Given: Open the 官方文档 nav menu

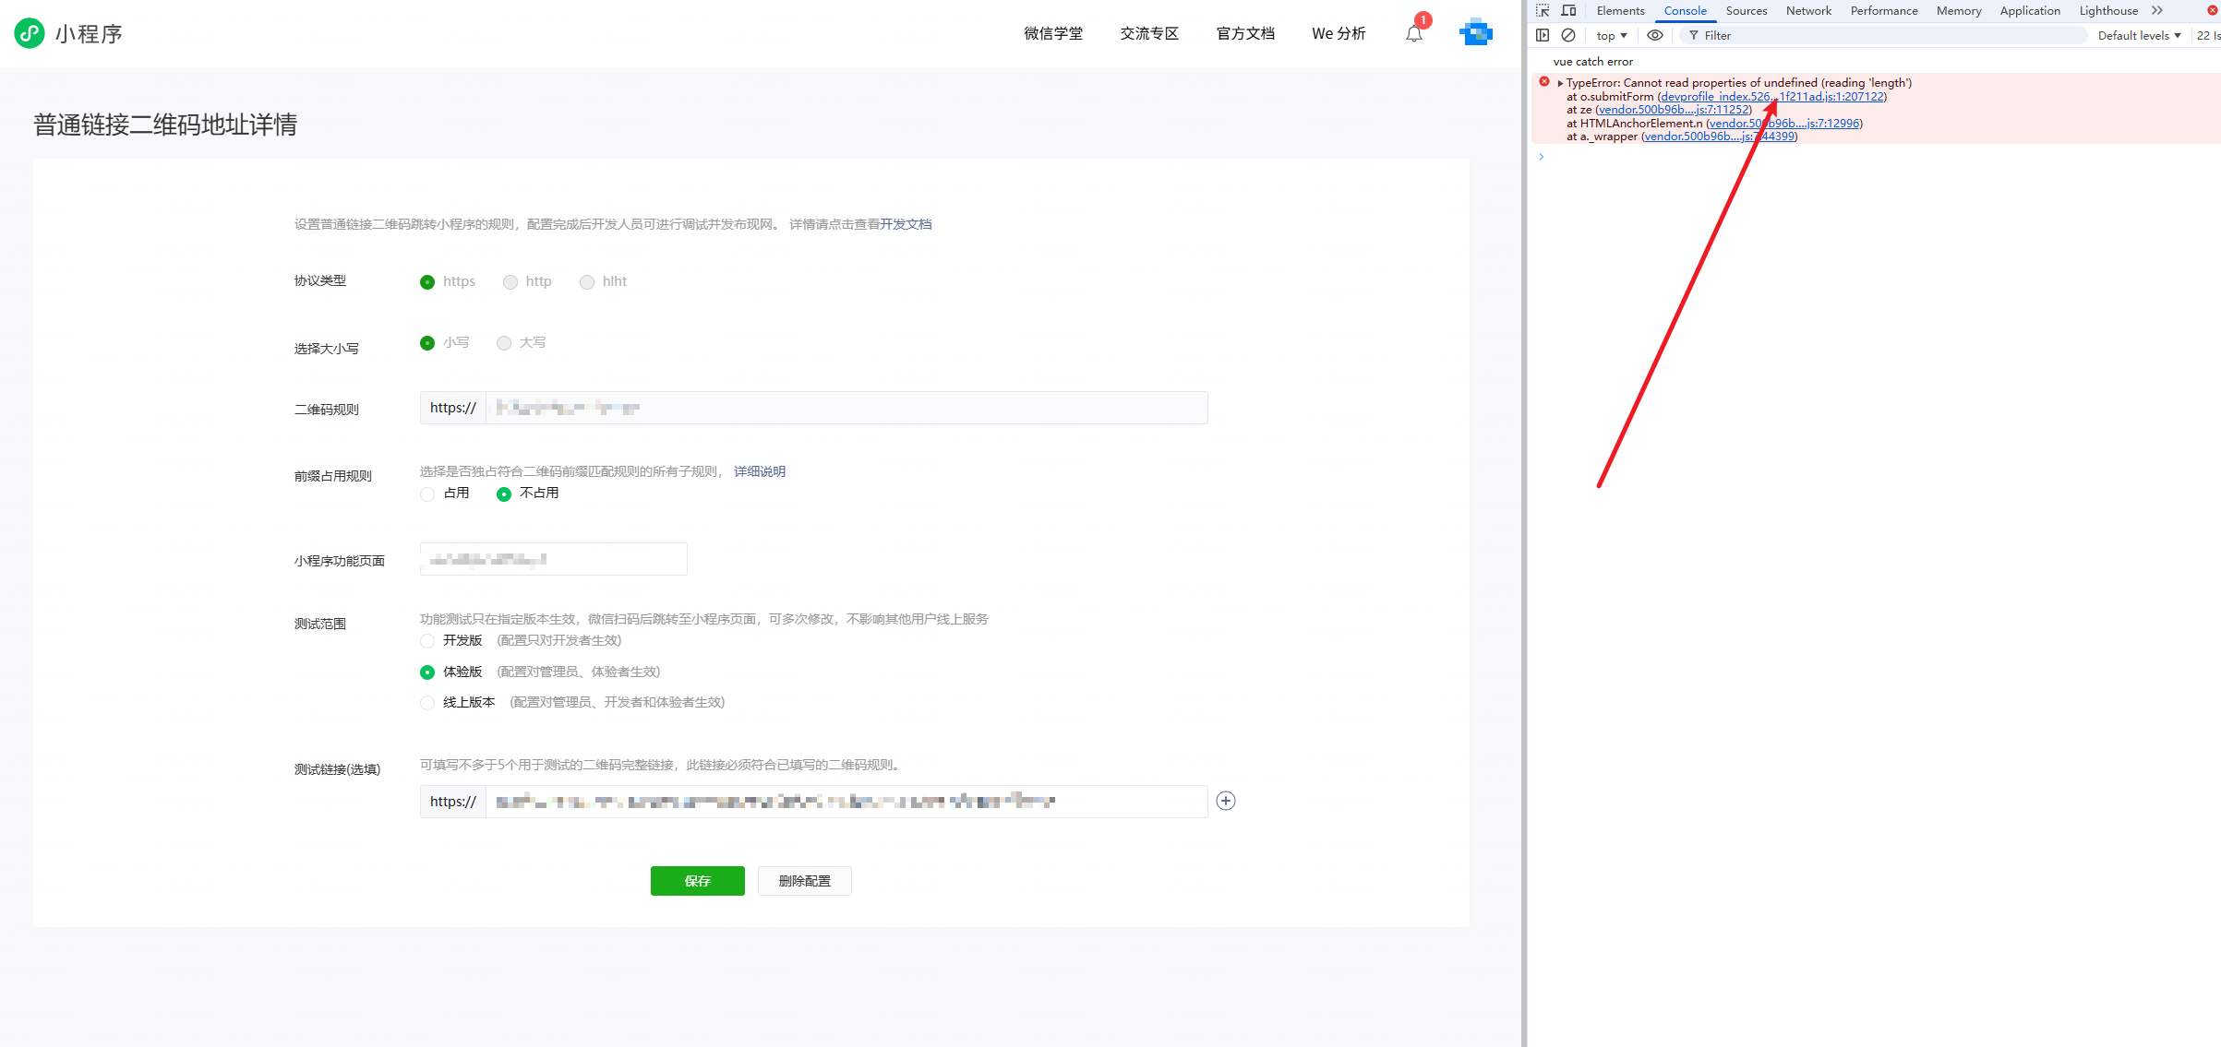Looking at the screenshot, I should 1245,33.
